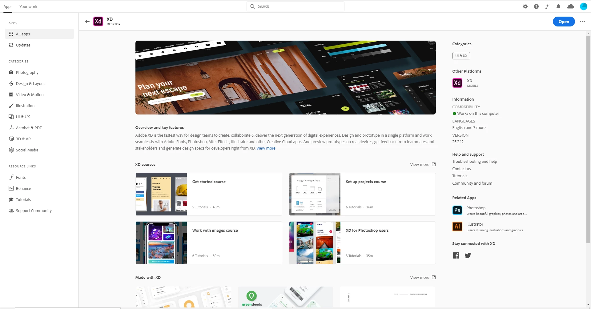Open the XD Mobile platform icon
The width and height of the screenshot is (591, 309).
click(457, 83)
